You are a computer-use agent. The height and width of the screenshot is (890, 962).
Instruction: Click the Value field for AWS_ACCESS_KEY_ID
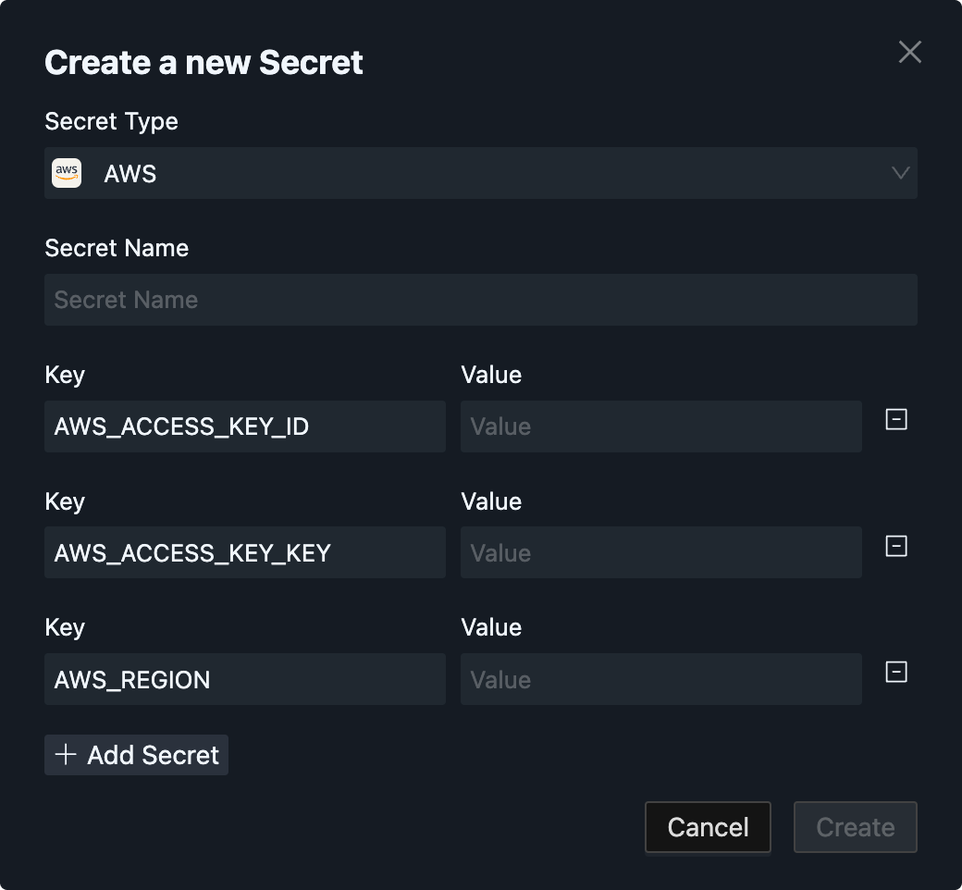coord(661,426)
